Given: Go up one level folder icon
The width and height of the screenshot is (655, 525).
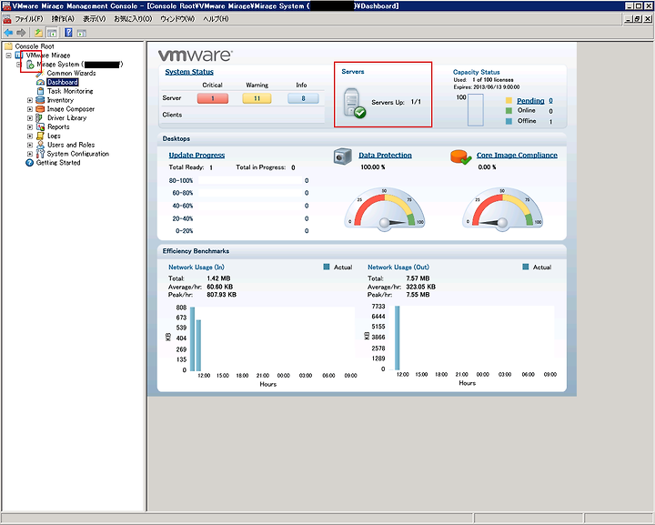Looking at the screenshot, I should [x=38, y=33].
